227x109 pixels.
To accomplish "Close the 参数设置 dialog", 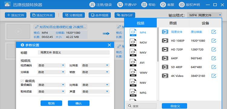I will point(110,45).
